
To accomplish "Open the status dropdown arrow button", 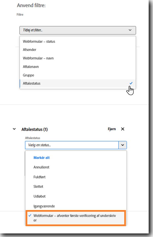I will 123,145.
